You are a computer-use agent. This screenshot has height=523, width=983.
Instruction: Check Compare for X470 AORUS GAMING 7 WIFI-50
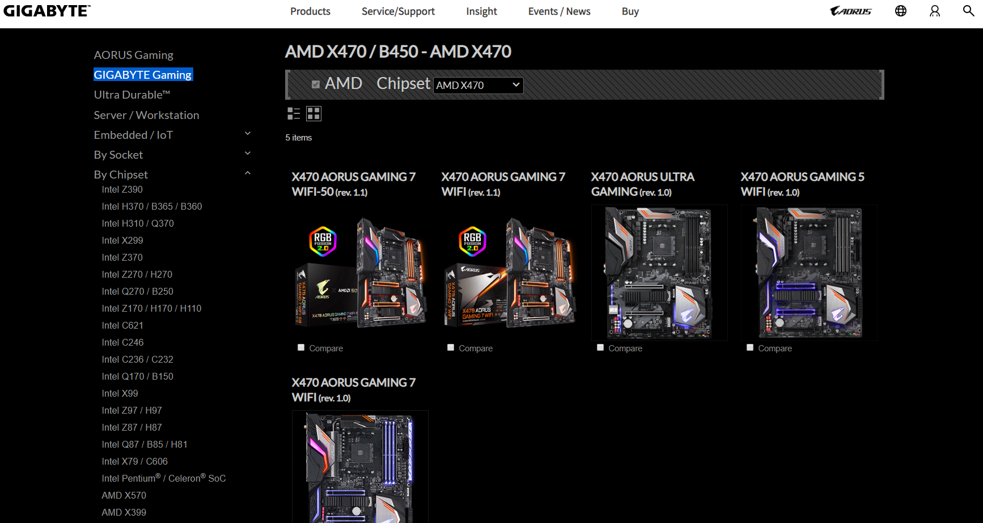[301, 347]
